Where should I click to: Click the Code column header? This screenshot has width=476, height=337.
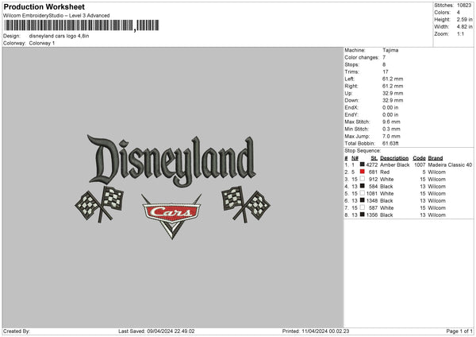tap(419, 158)
